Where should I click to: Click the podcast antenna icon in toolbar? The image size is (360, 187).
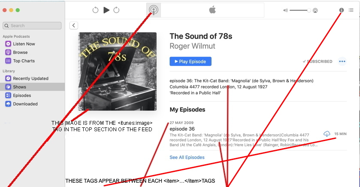pos(154,10)
